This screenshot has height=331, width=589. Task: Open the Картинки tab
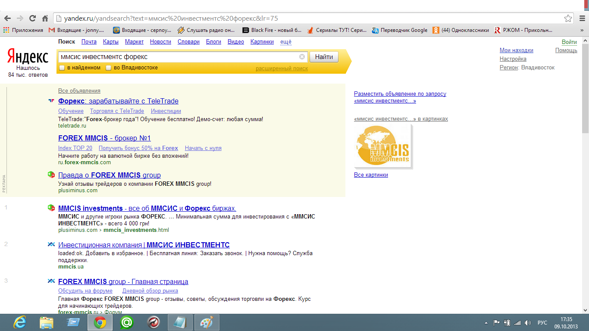(262, 42)
